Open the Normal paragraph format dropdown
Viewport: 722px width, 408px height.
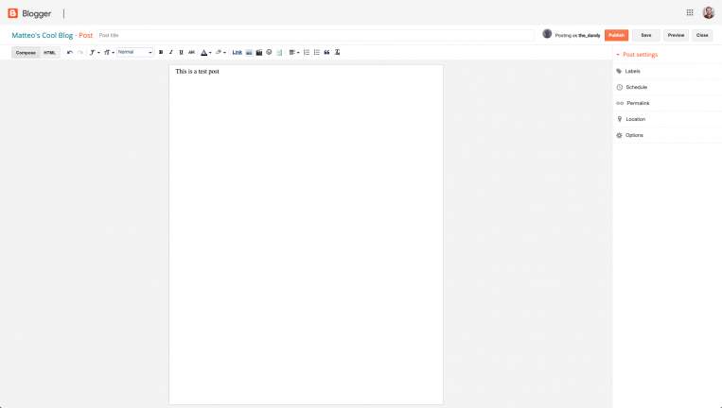(x=135, y=52)
